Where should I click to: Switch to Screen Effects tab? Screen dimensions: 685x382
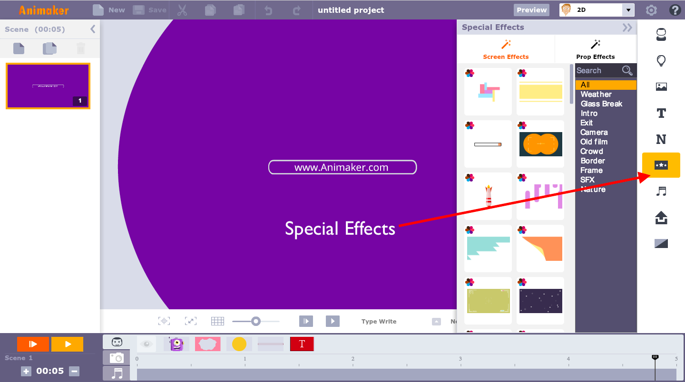[x=506, y=49]
